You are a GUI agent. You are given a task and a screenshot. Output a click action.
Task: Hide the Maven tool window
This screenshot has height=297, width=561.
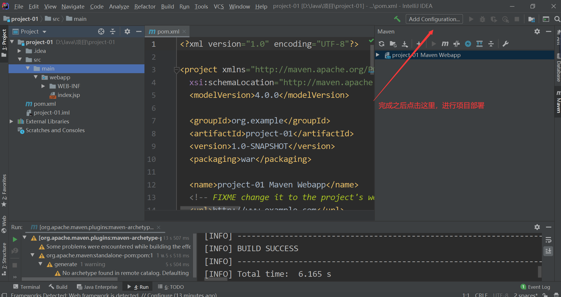549,31
